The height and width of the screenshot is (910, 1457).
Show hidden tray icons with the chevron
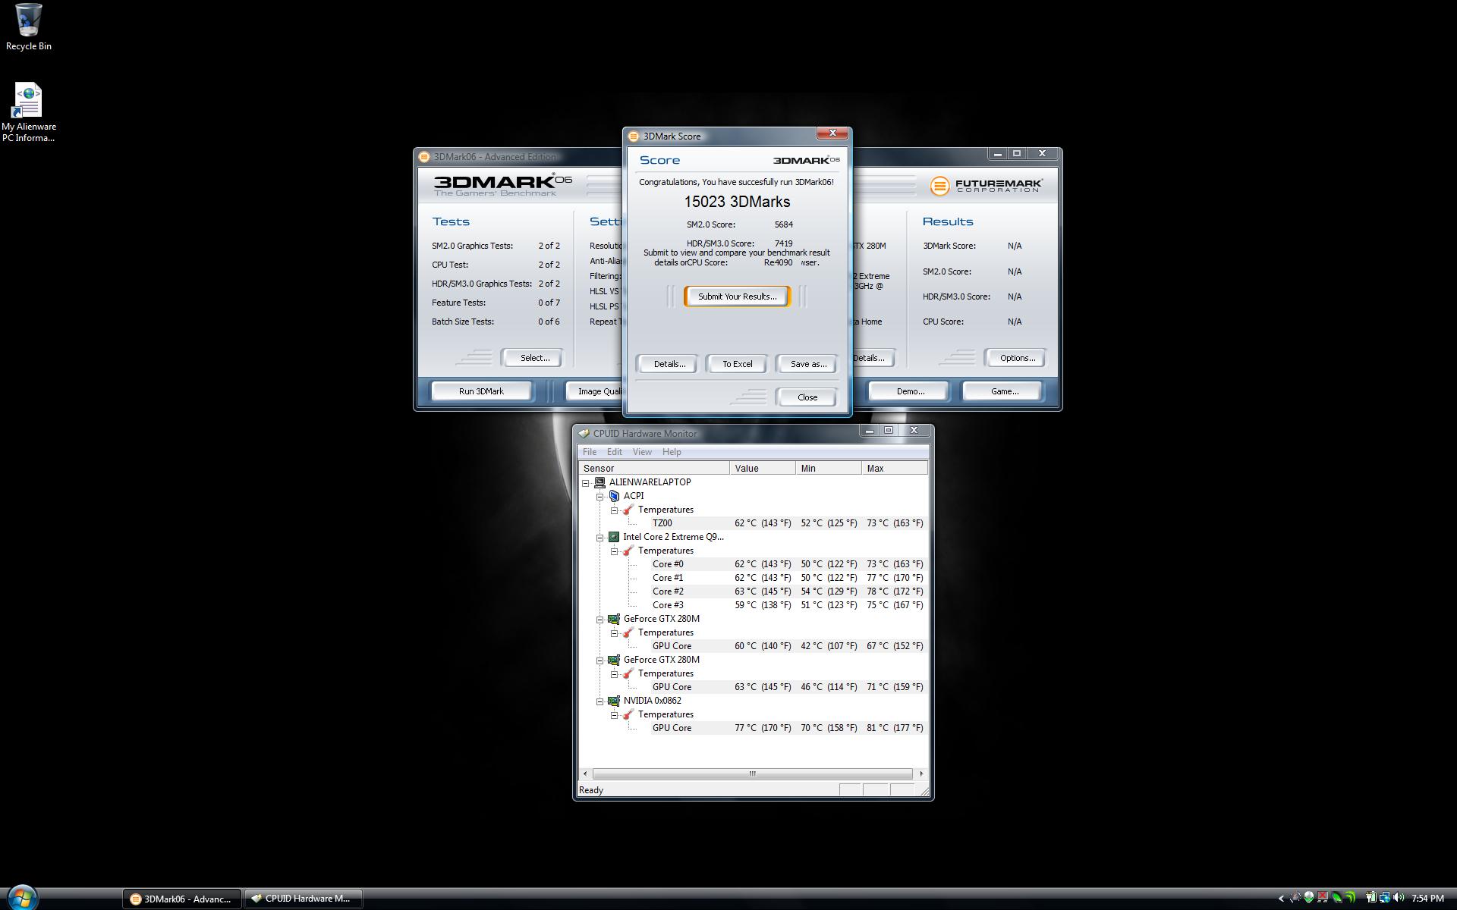(x=1281, y=899)
